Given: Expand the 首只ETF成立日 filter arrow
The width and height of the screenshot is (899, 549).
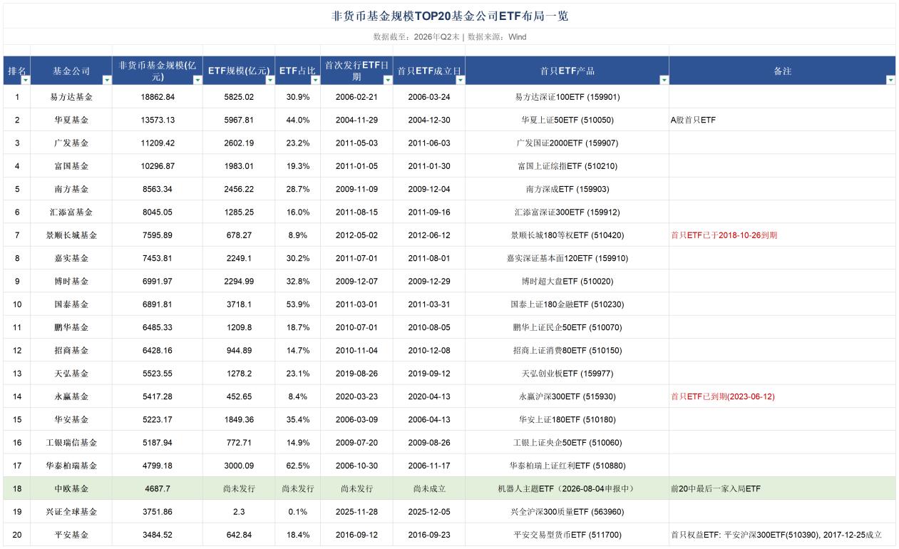Looking at the screenshot, I should (x=460, y=81).
